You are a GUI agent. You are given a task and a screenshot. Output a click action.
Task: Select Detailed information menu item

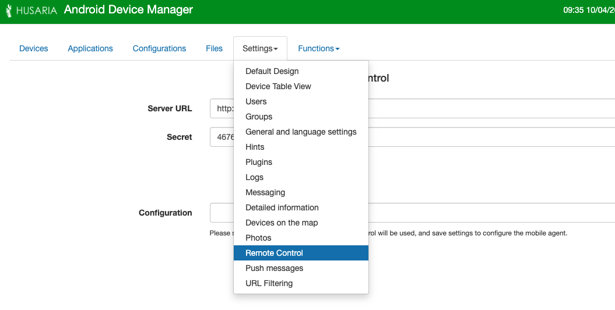[301, 207]
